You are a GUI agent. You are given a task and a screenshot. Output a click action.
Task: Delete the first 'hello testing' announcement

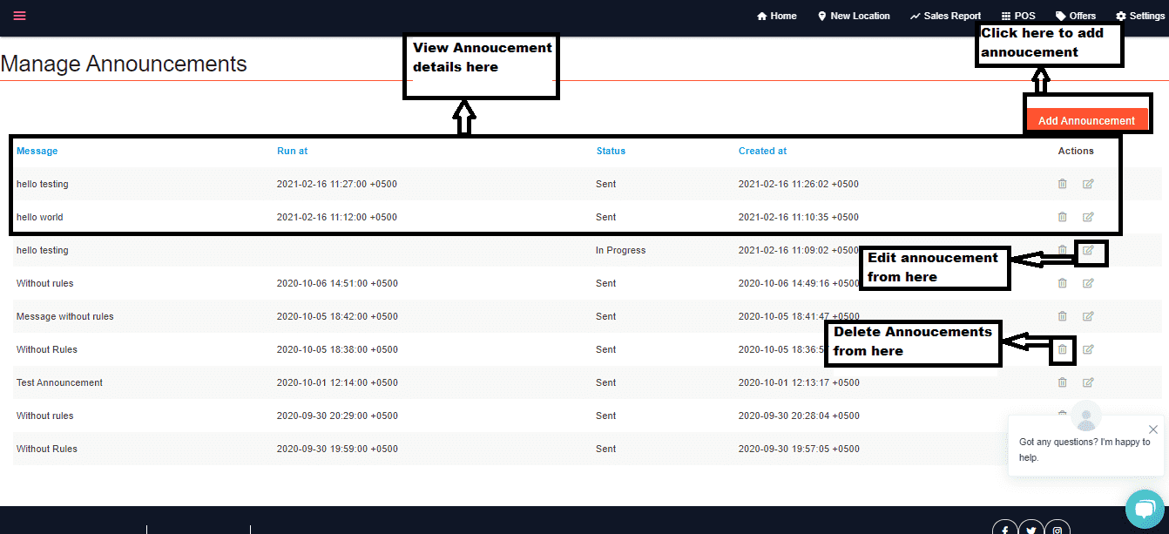click(x=1062, y=184)
